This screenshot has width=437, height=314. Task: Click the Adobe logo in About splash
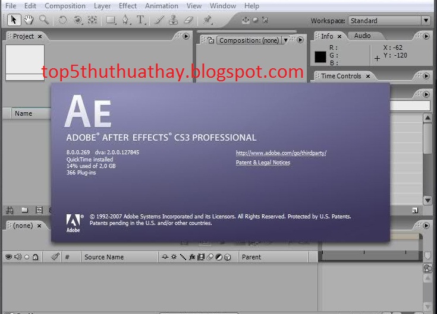(x=73, y=223)
